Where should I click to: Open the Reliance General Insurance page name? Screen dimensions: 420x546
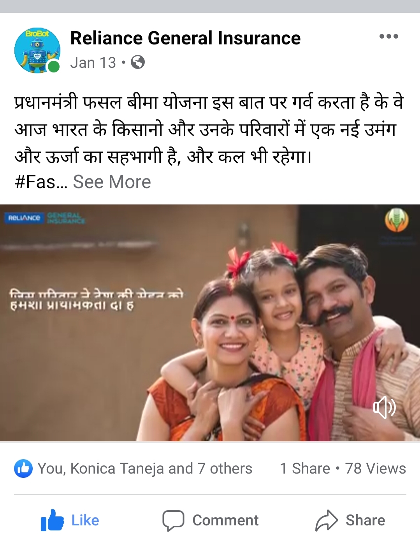coord(185,38)
